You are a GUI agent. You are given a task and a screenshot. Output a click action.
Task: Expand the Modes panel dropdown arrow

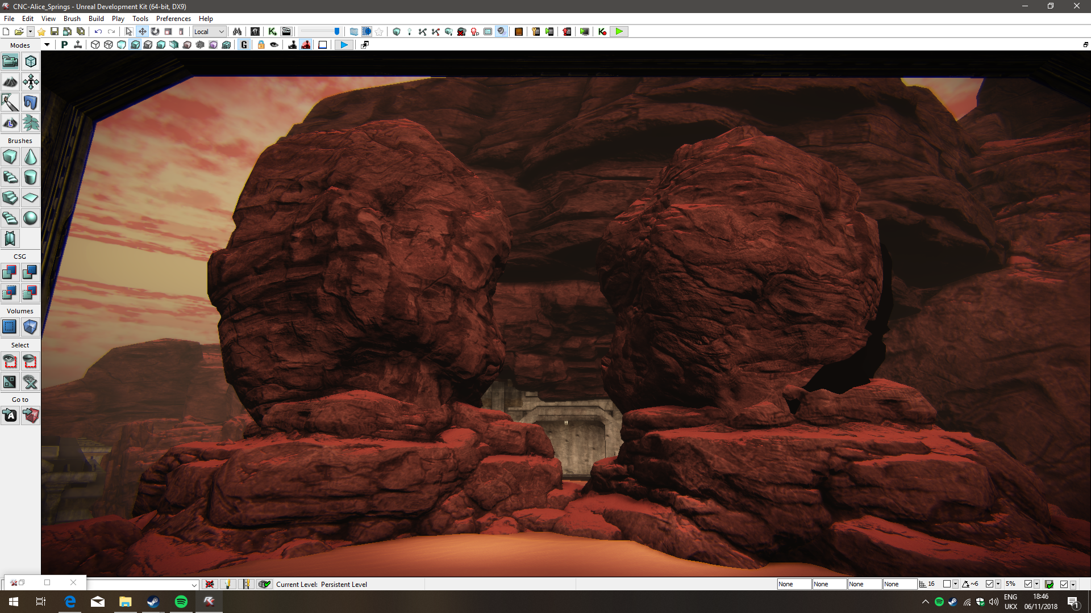(47, 45)
